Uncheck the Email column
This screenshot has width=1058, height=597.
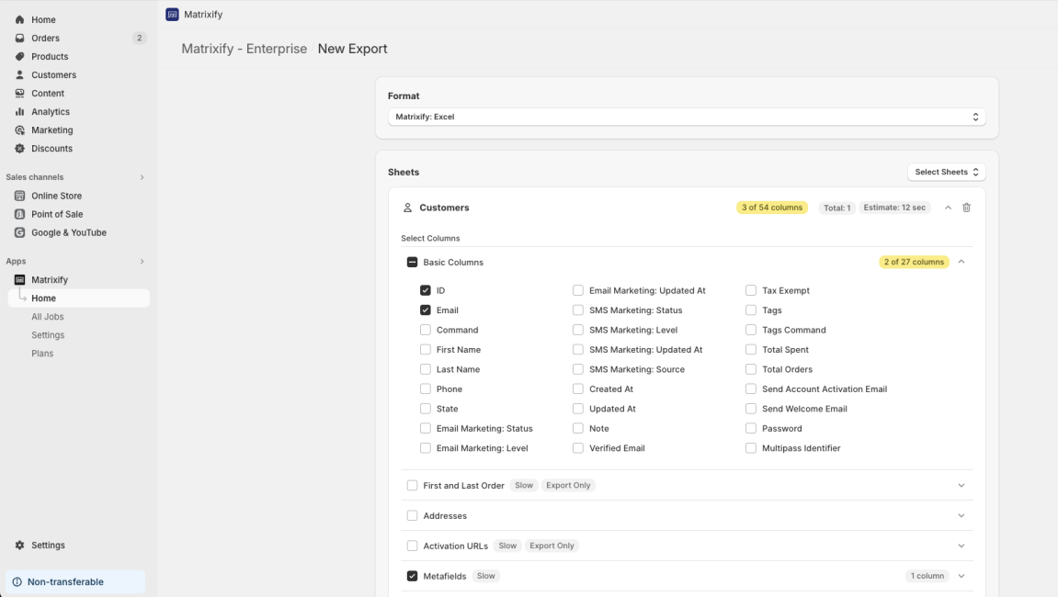tap(426, 310)
